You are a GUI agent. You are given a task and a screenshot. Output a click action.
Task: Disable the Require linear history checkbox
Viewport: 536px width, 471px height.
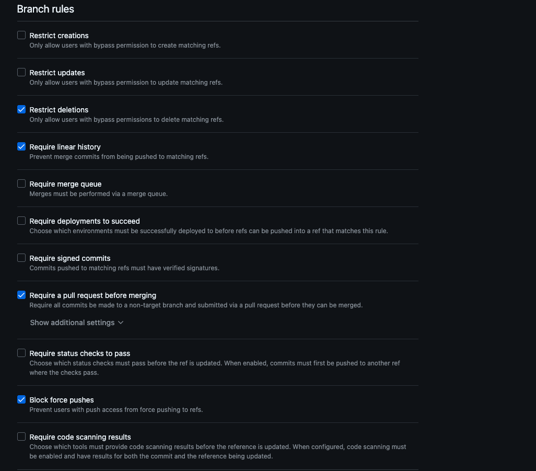tap(21, 146)
